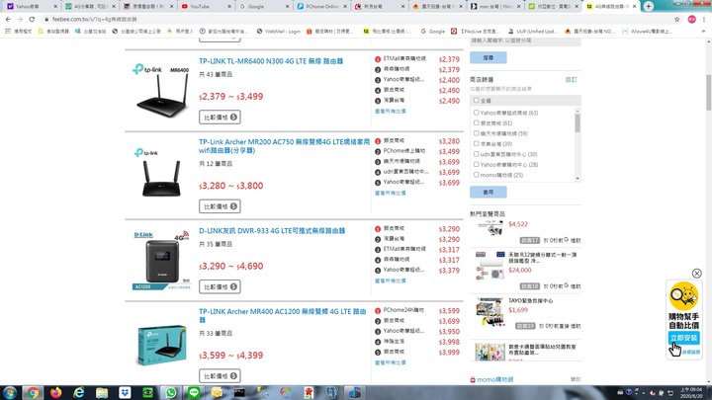Switch to the Yahoo browser tab
This screenshot has width=712, height=400.
coord(32,6)
